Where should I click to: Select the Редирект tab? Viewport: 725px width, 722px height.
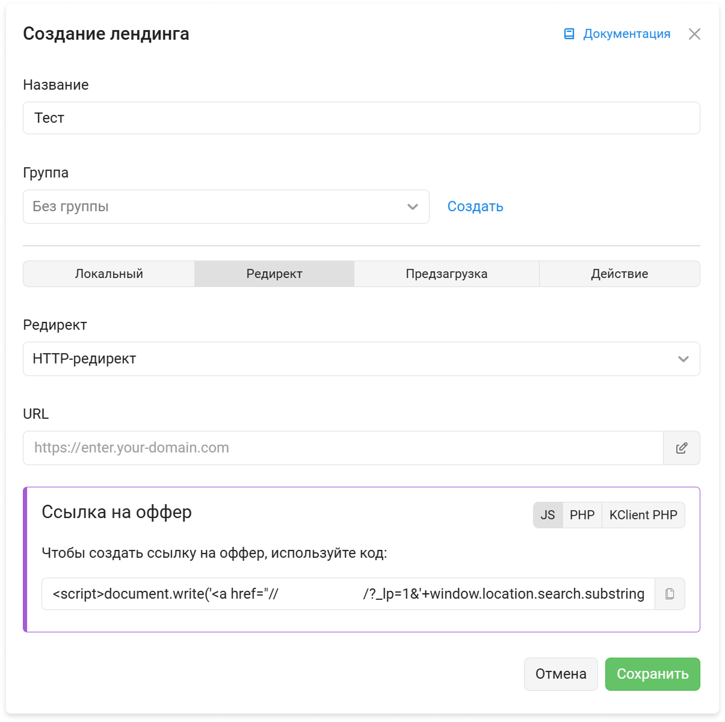274,274
